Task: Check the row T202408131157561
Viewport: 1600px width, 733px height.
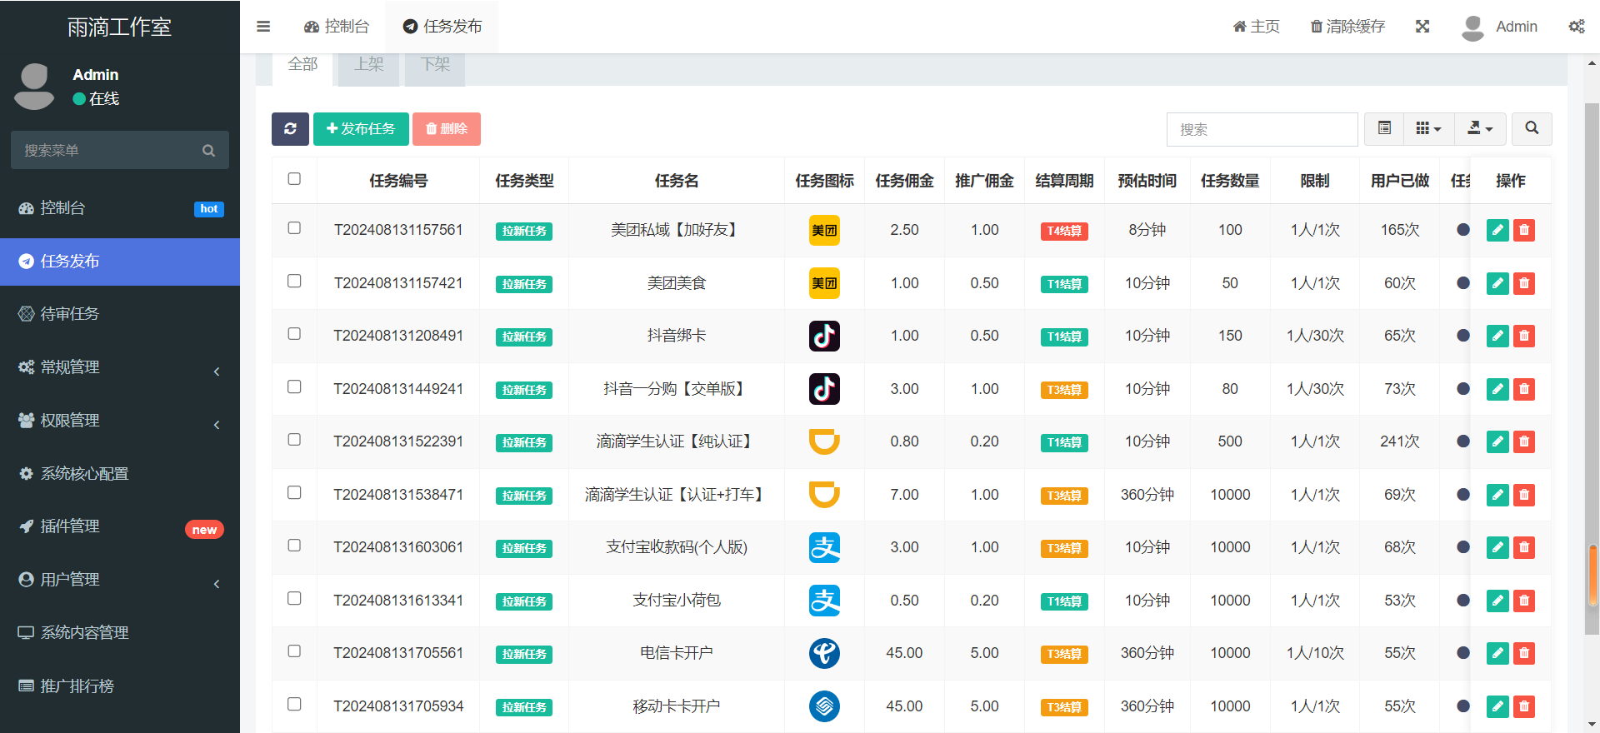Action: click(294, 228)
